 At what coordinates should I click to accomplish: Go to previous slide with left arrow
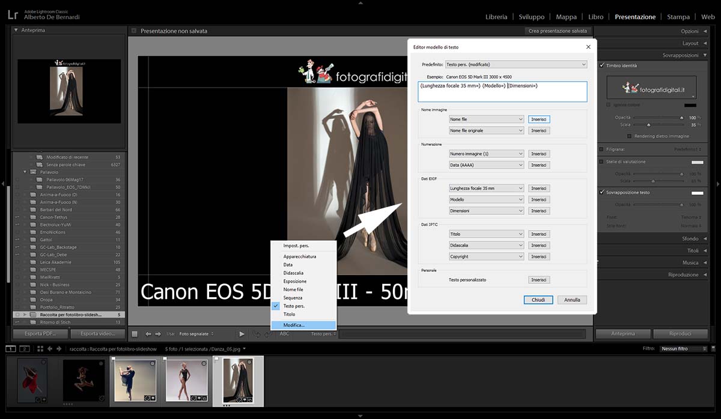(148, 334)
